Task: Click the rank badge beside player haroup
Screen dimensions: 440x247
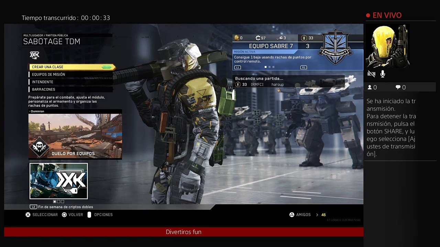Action: [238, 84]
